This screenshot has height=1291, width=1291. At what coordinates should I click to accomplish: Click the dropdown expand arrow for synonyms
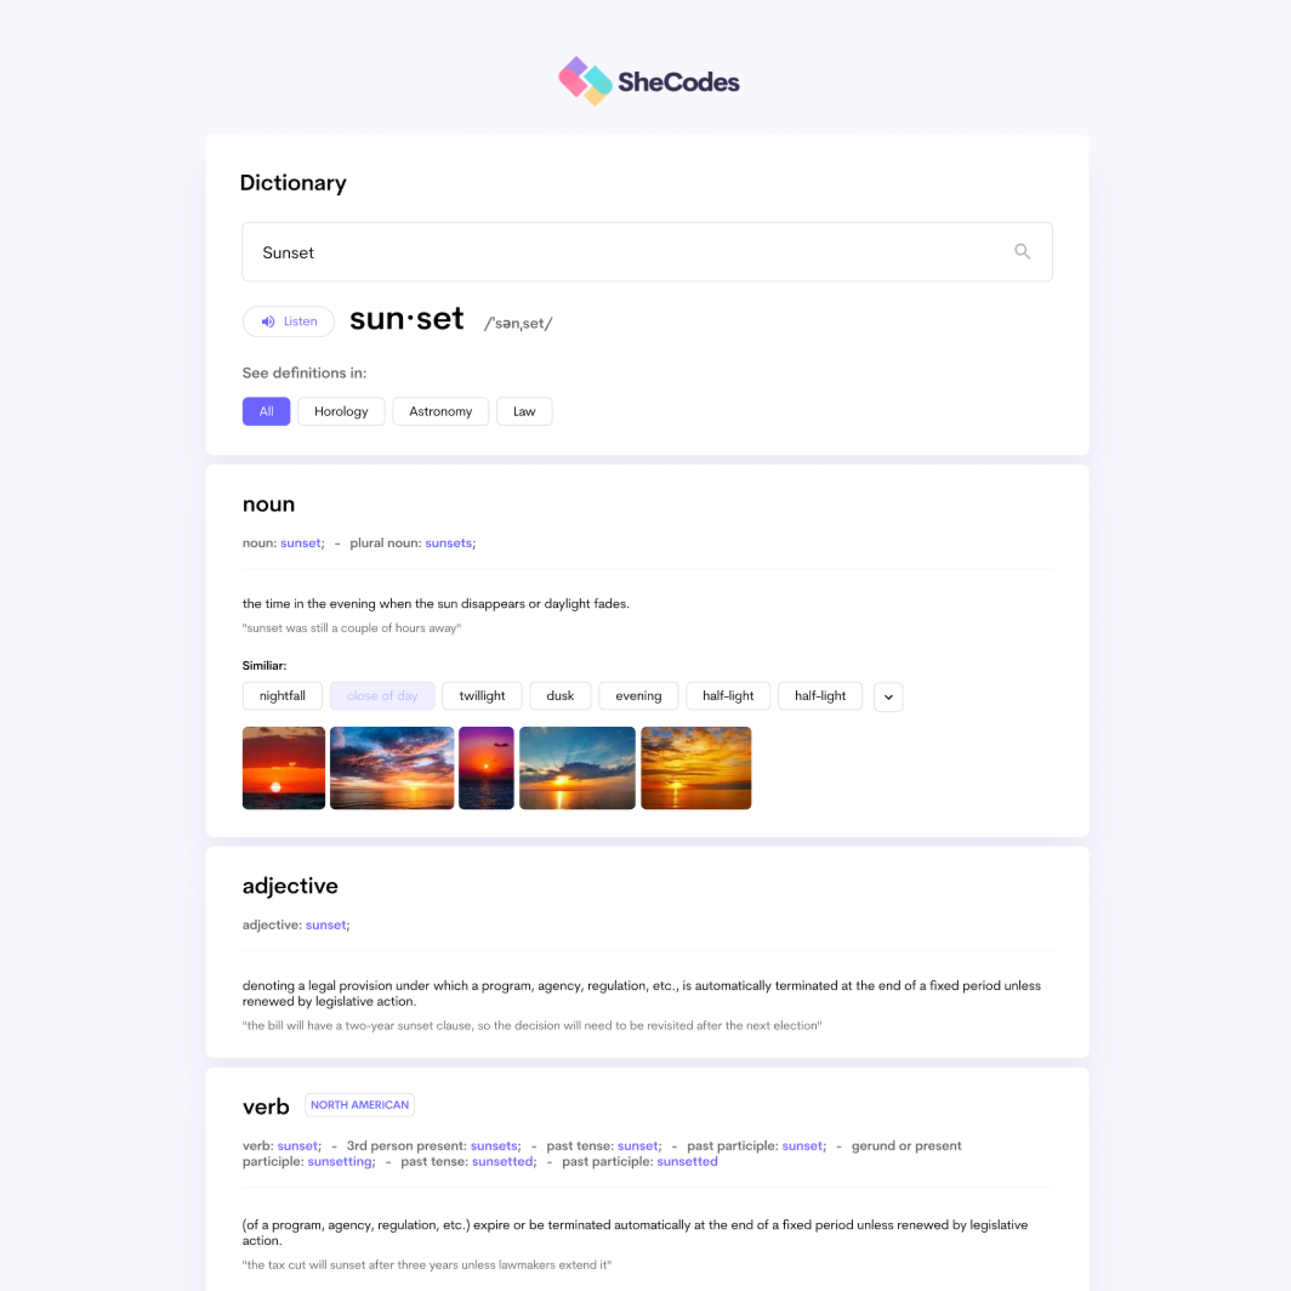(888, 695)
